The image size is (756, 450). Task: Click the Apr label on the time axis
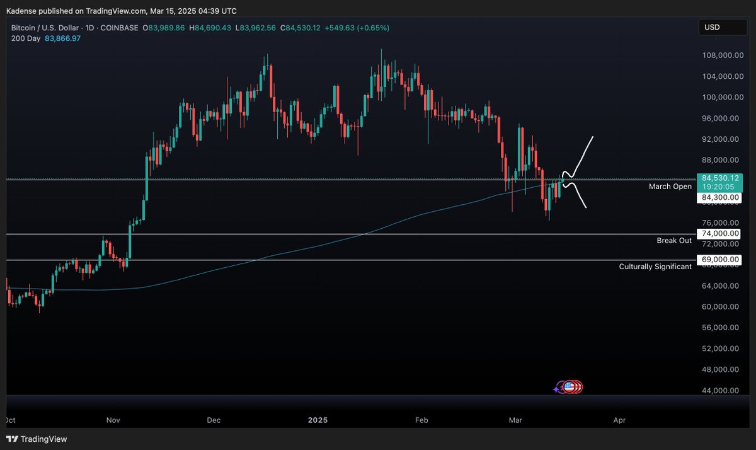click(620, 420)
